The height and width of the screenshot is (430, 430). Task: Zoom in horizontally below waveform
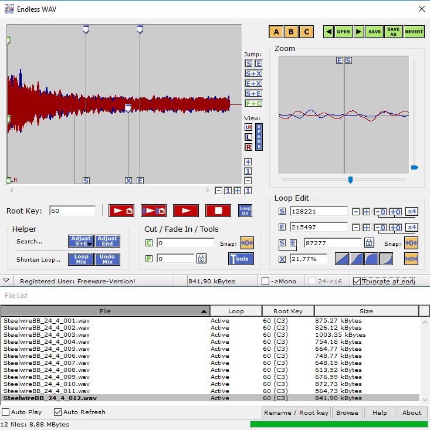click(238, 191)
